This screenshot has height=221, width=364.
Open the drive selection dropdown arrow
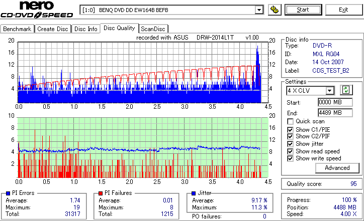click(x=259, y=10)
